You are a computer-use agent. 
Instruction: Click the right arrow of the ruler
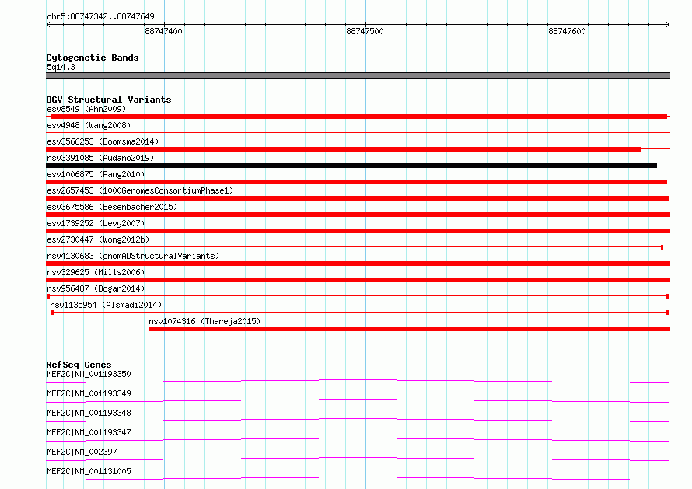click(668, 25)
